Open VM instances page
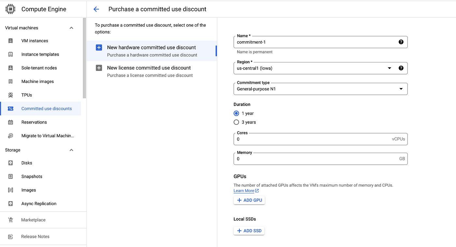 click(x=35, y=41)
